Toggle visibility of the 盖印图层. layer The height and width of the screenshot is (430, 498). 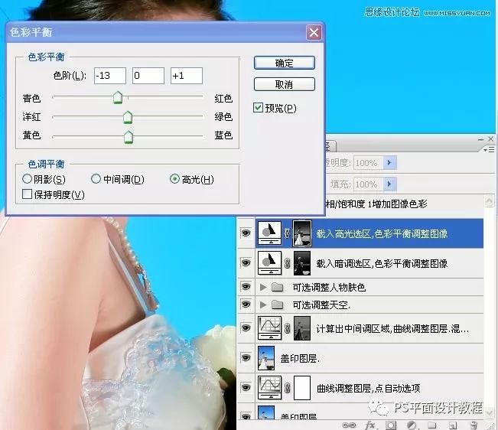tap(246, 358)
